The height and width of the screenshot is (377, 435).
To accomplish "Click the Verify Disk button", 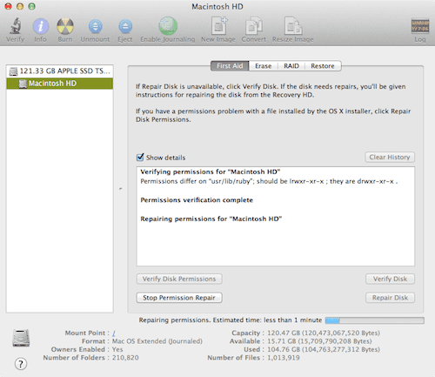I will pyautogui.click(x=390, y=279).
